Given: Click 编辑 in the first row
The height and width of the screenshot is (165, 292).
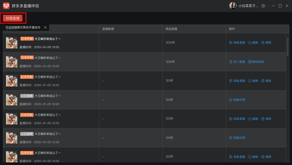Looking at the screenshot, I should (253, 43).
